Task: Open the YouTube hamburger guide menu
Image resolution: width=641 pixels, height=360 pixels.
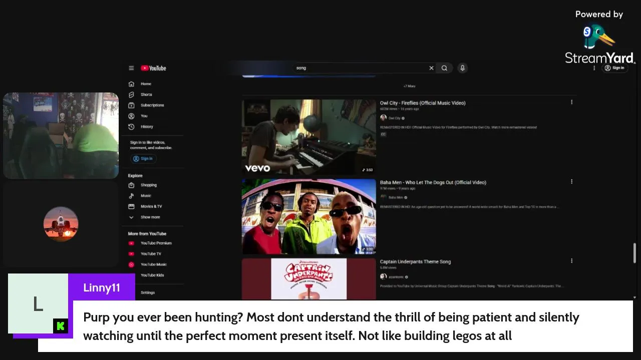Action: (x=131, y=68)
